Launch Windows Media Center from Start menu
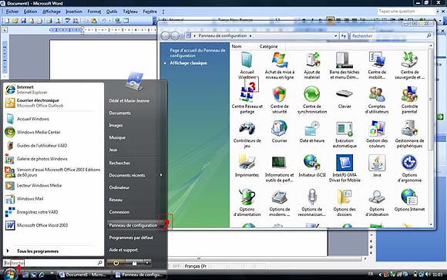 coord(33,132)
